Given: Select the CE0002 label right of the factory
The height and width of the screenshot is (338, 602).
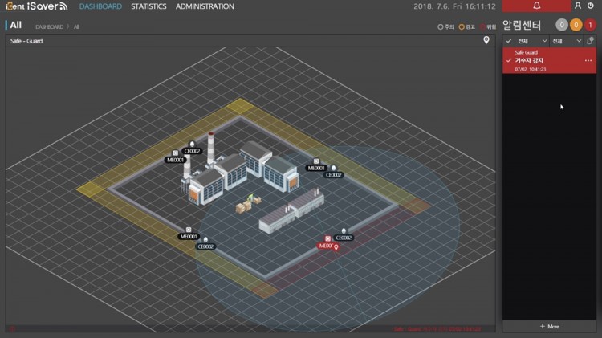Looking at the screenshot, I should (x=334, y=175).
